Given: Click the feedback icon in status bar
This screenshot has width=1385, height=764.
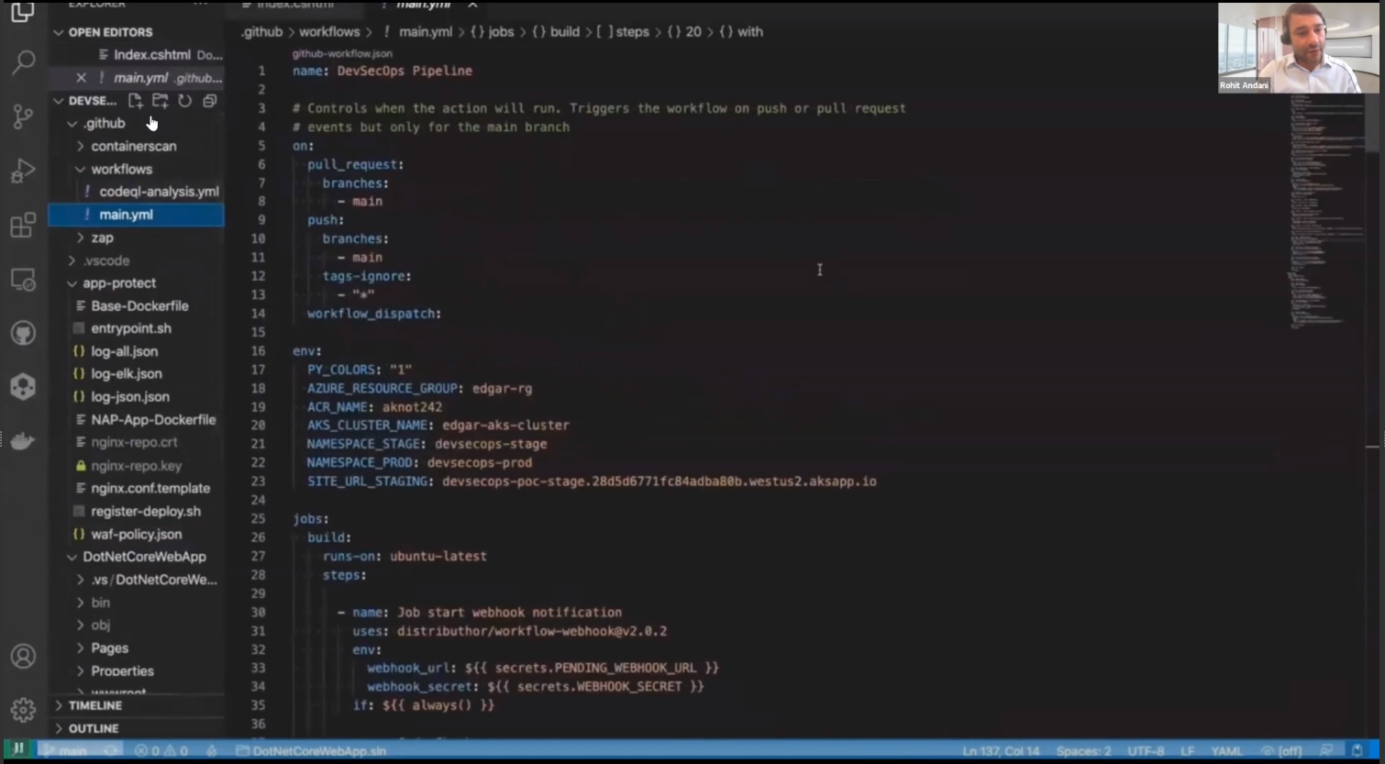Looking at the screenshot, I should 1326,751.
